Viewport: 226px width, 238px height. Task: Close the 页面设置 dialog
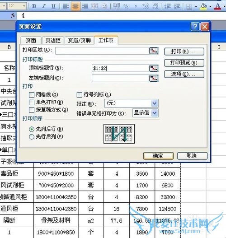pos(205,27)
